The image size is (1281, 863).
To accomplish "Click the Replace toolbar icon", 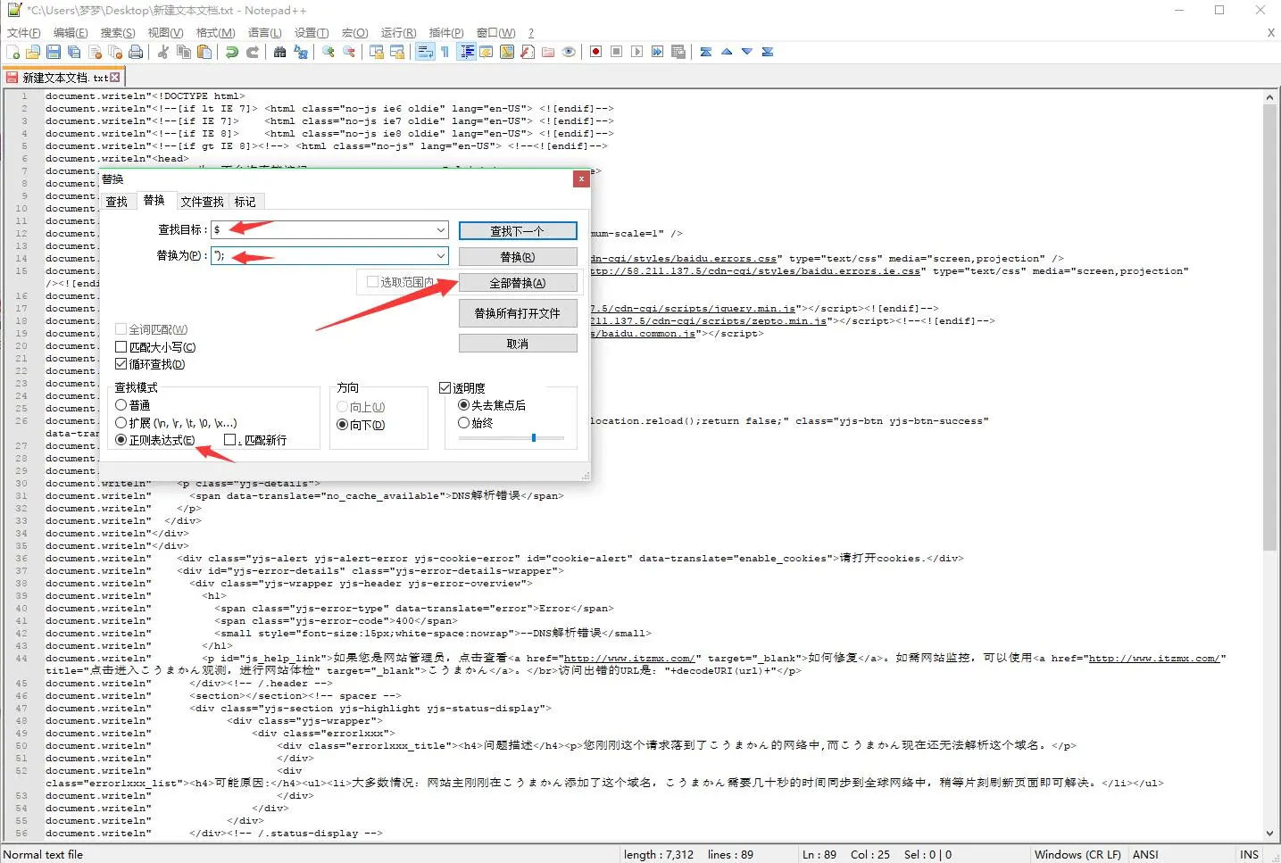I will click(x=301, y=52).
